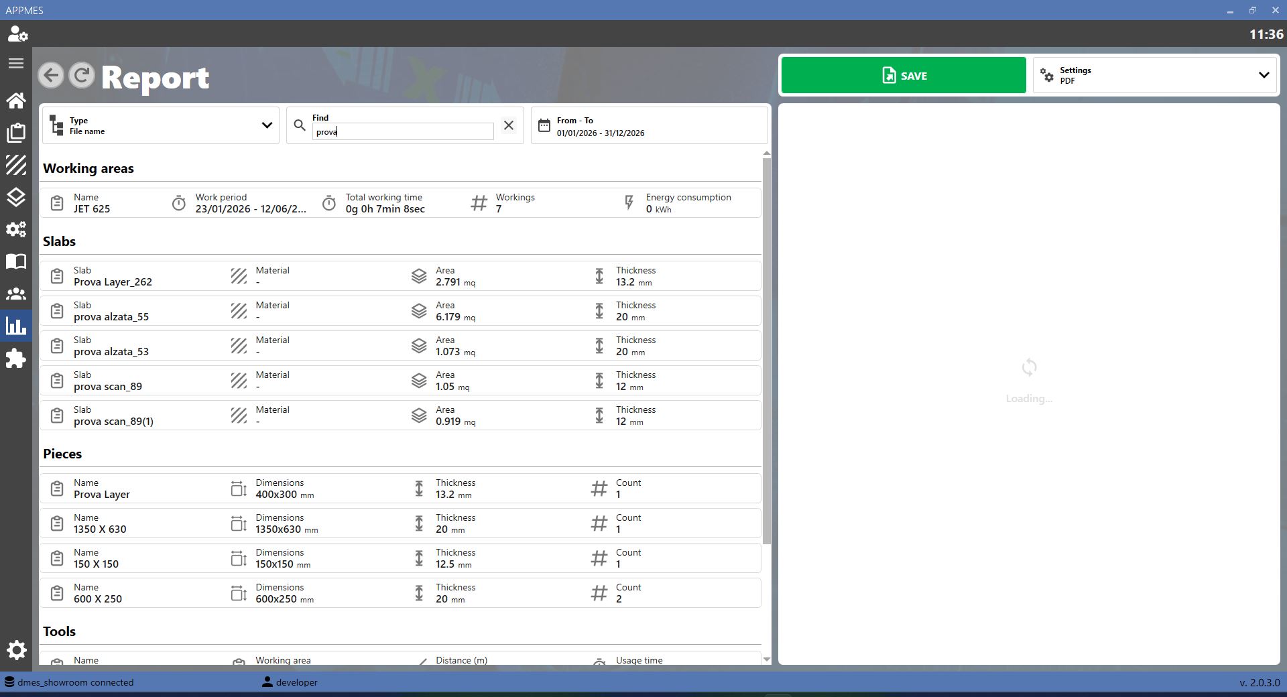Select piece 600 X 250
The height and width of the screenshot is (697, 1287).
click(400, 593)
